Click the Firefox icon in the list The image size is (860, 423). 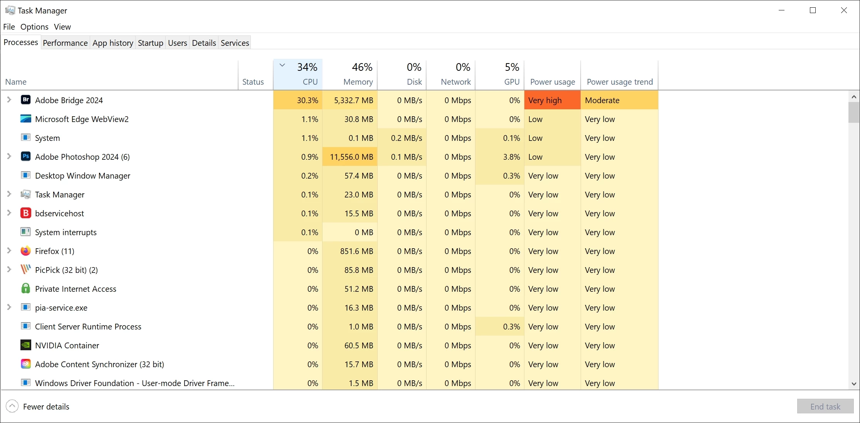(25, 251)
